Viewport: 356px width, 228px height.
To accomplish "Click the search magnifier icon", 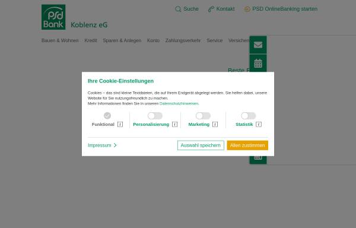I will [x=178, y=9].
